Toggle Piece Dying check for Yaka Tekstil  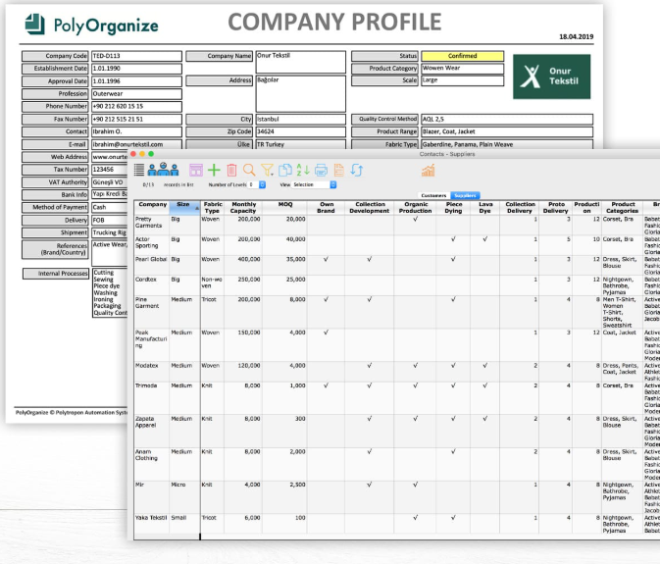click(x=453, y=518)
